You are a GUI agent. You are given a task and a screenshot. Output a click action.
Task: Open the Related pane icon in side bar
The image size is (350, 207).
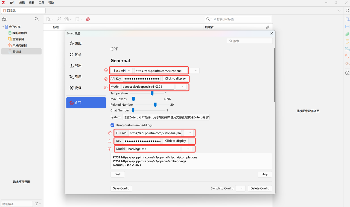coord(347,64)
